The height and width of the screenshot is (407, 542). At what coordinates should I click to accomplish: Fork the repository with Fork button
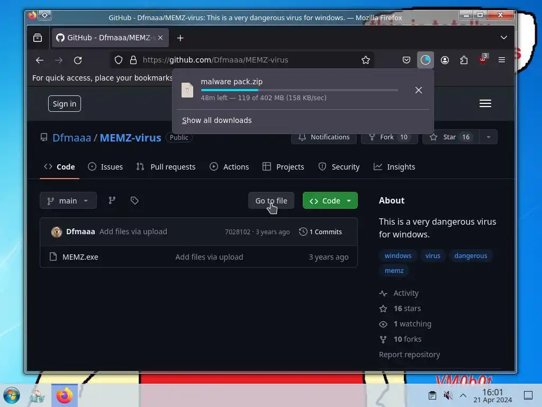(x=389, y=137)
